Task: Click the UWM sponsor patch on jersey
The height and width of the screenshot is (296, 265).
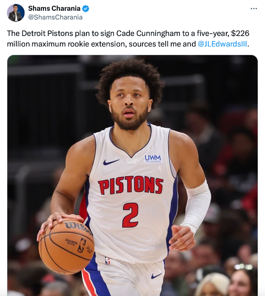Action: click(x=153, y=158)
